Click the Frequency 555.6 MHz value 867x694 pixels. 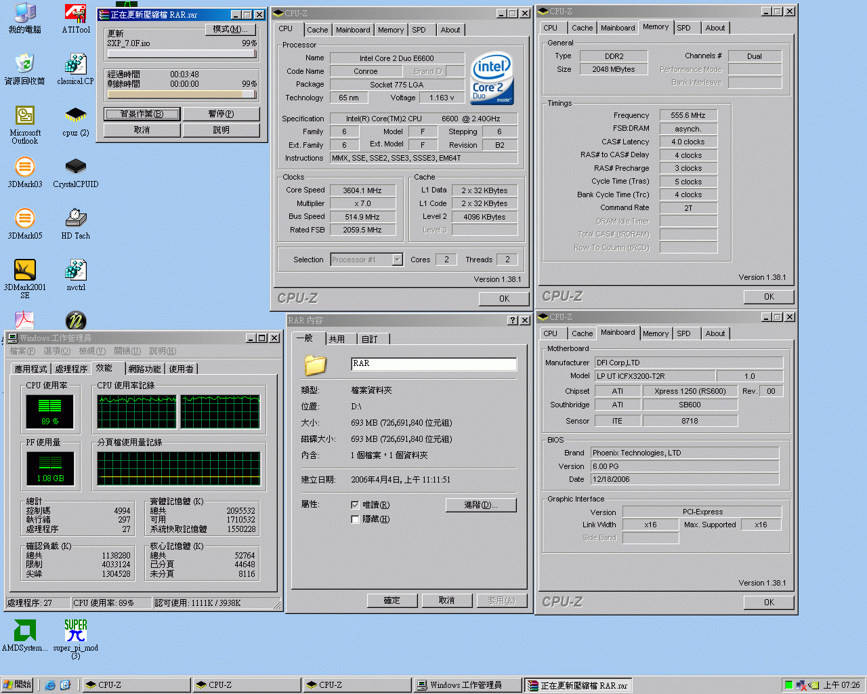point(688,115)
